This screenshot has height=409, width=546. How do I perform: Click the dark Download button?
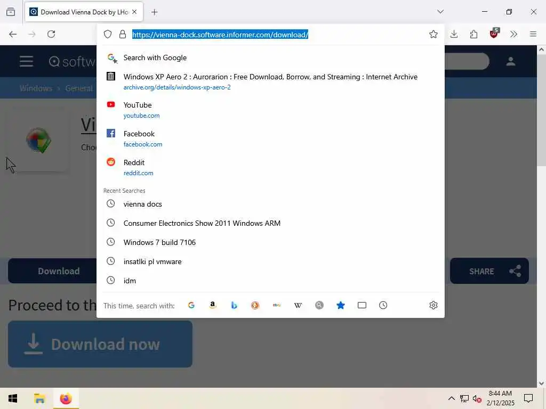click(52, 271)
